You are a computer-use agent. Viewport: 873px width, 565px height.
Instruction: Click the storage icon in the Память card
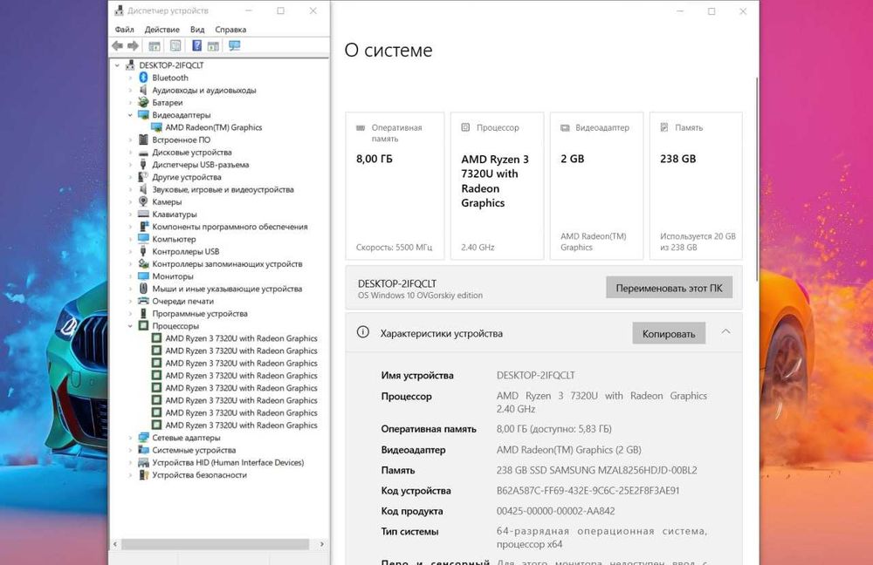pos(664,127)
